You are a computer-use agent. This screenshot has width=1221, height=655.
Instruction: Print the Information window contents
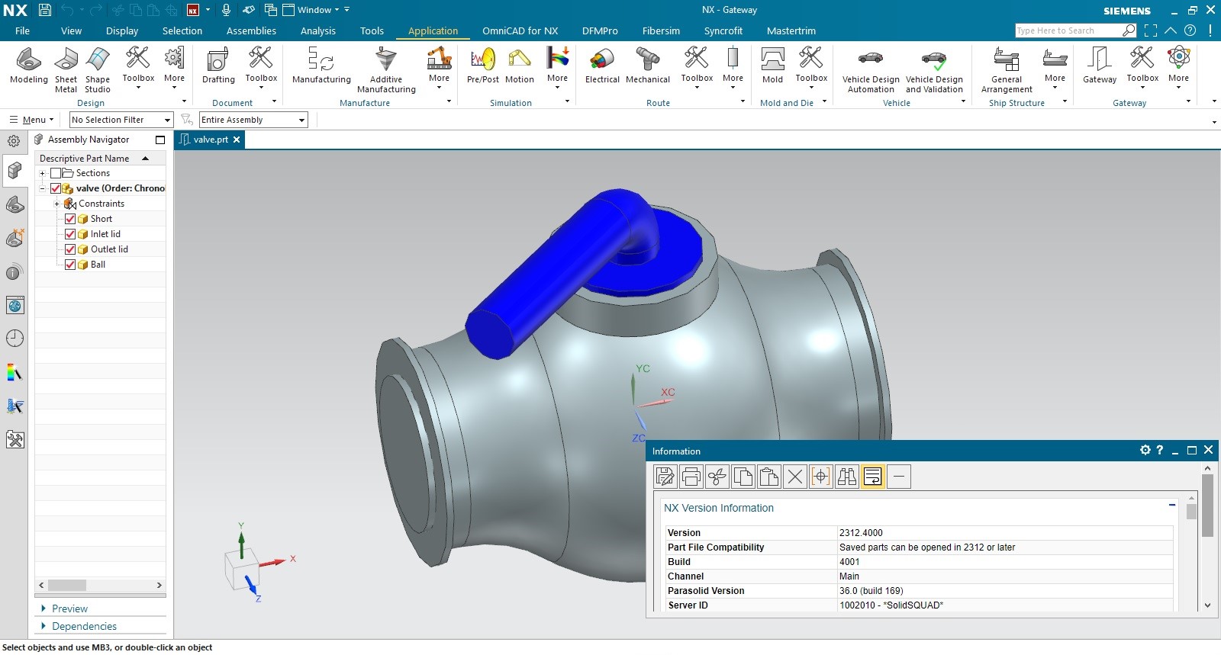691,477
